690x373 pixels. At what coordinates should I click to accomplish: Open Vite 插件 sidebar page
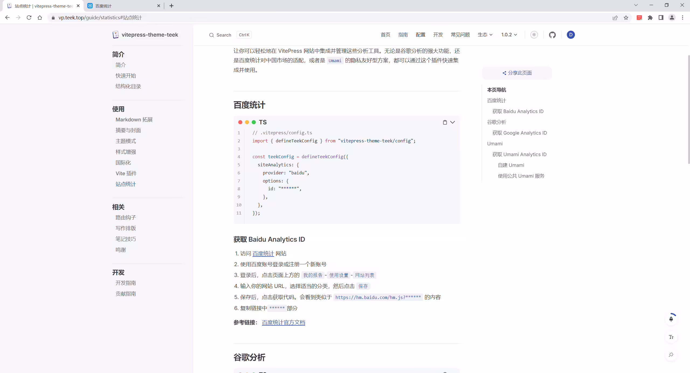coord(126,173)
